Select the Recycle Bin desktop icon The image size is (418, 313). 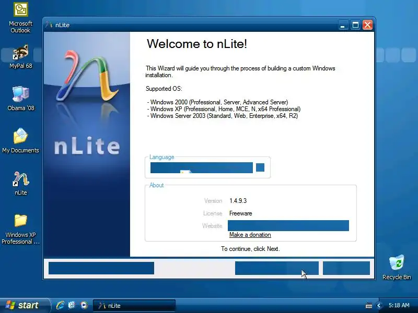(397, 267)
